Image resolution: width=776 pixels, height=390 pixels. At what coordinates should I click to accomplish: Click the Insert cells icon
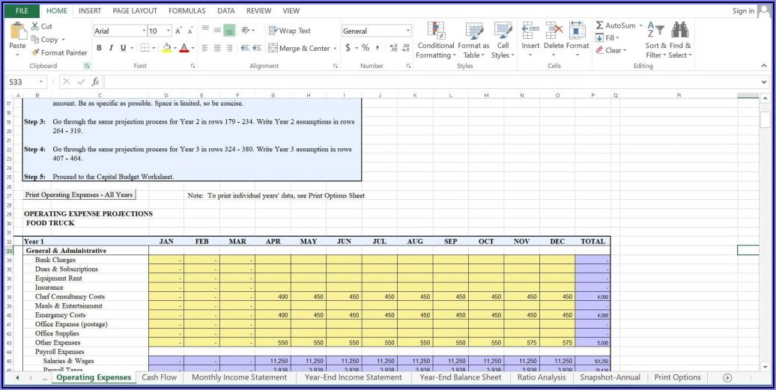(530, 31)
